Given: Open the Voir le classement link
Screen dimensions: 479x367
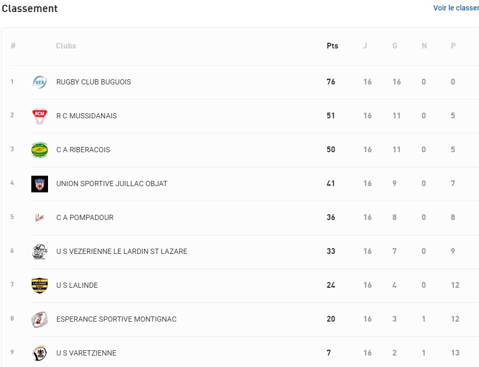Looking at the screenshot, I should (456, 8).
